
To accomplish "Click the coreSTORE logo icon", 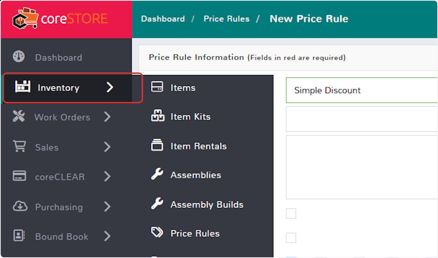I will [x=24, y=19].
